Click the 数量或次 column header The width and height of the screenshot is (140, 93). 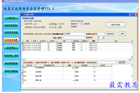pos(85,41)
